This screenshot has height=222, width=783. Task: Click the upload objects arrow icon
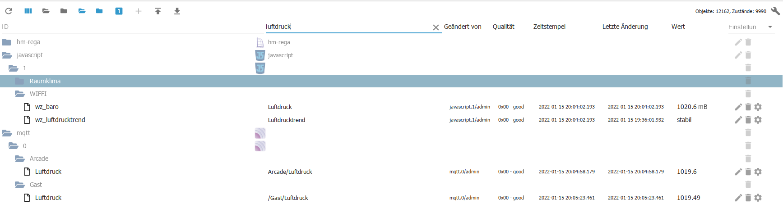point(158,11)
